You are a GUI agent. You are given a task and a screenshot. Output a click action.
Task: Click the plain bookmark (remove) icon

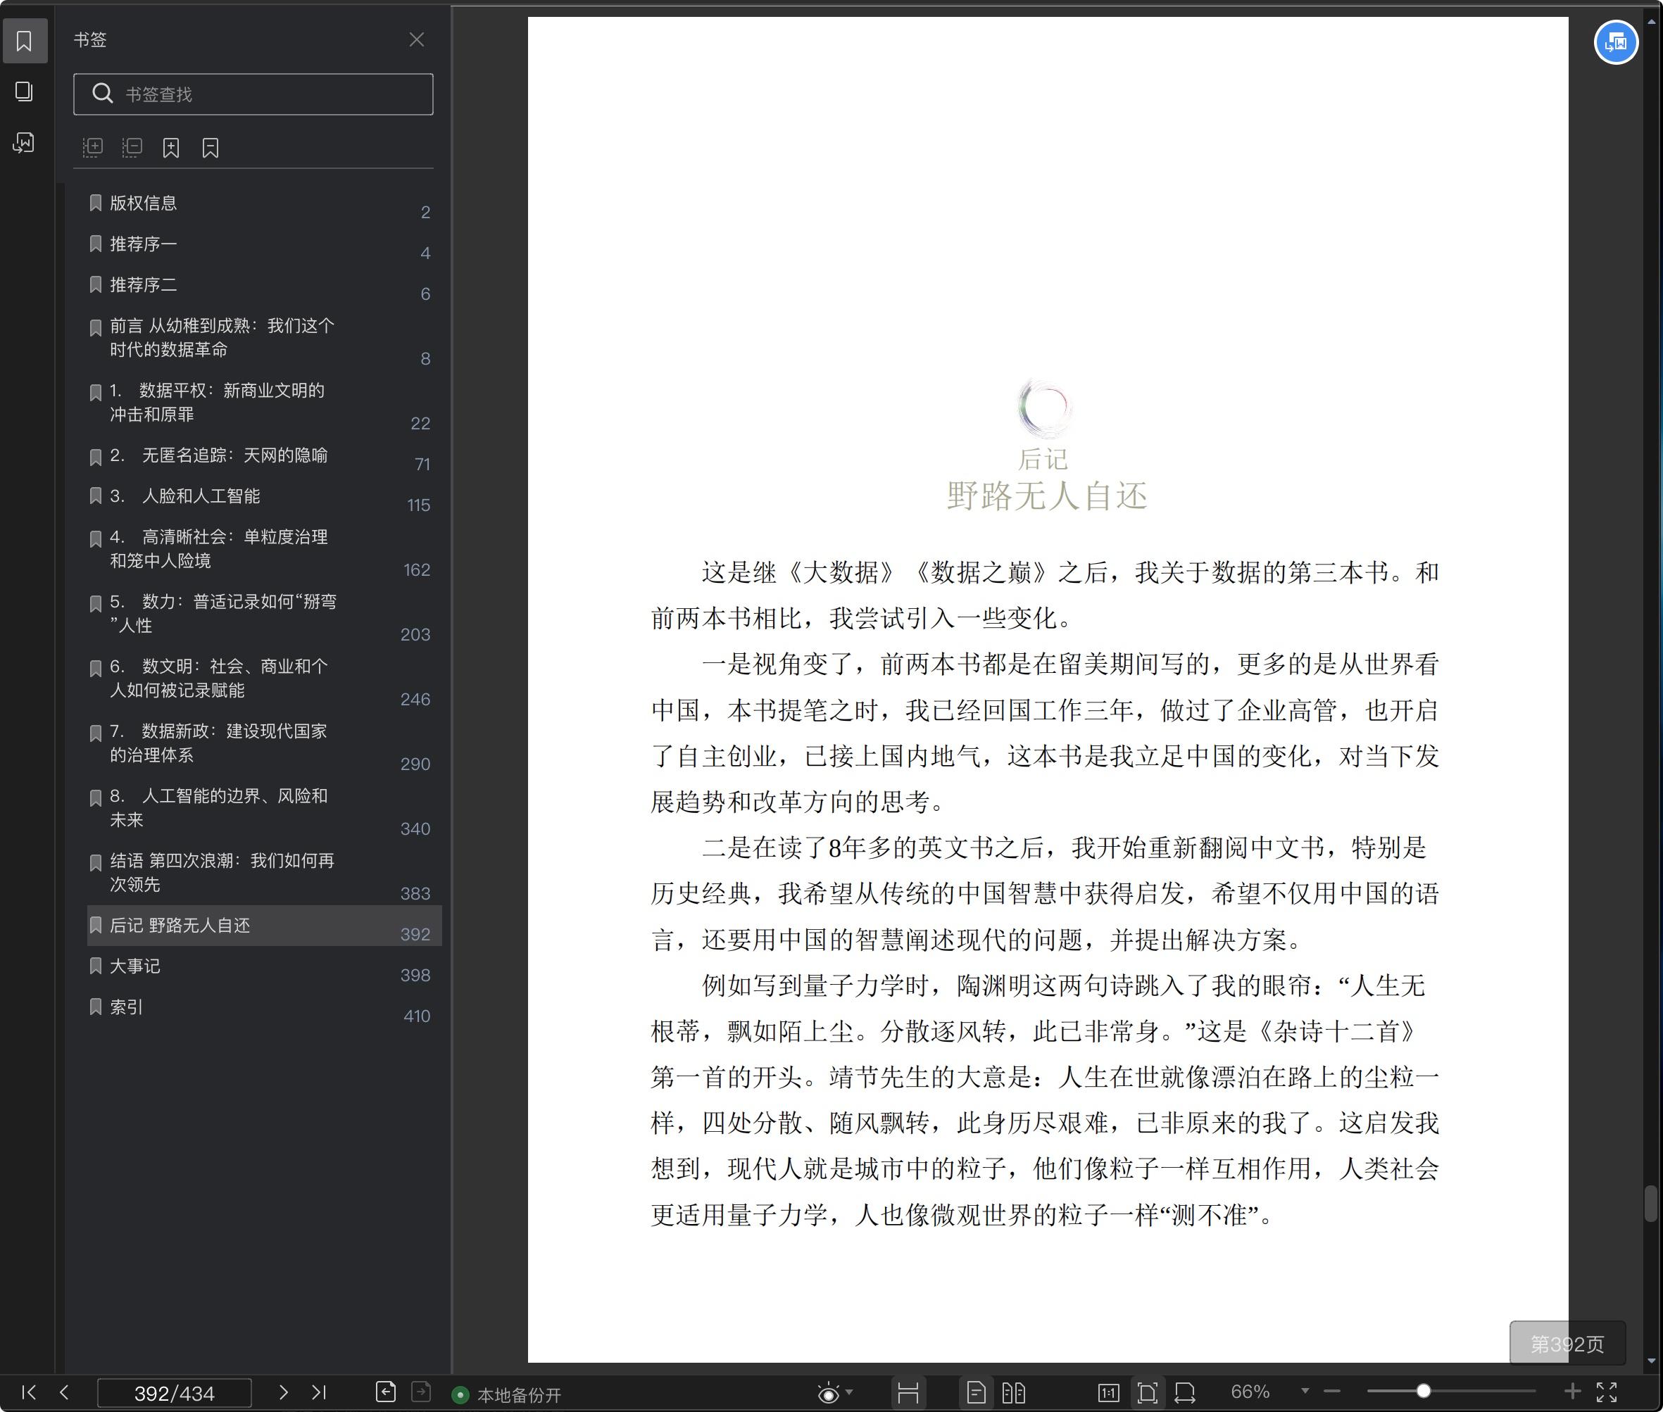point(211,147)
